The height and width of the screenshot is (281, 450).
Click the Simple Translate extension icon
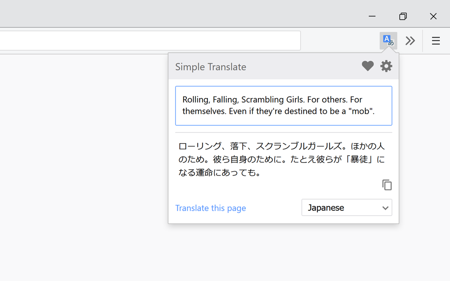pos(388,41)
